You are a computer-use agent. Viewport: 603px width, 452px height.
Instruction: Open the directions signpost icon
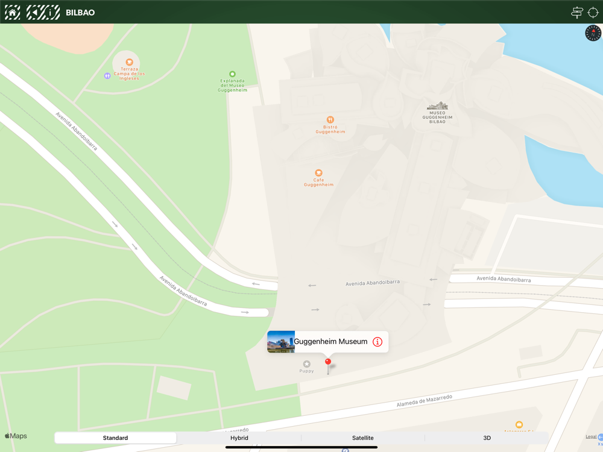(577, 13)
